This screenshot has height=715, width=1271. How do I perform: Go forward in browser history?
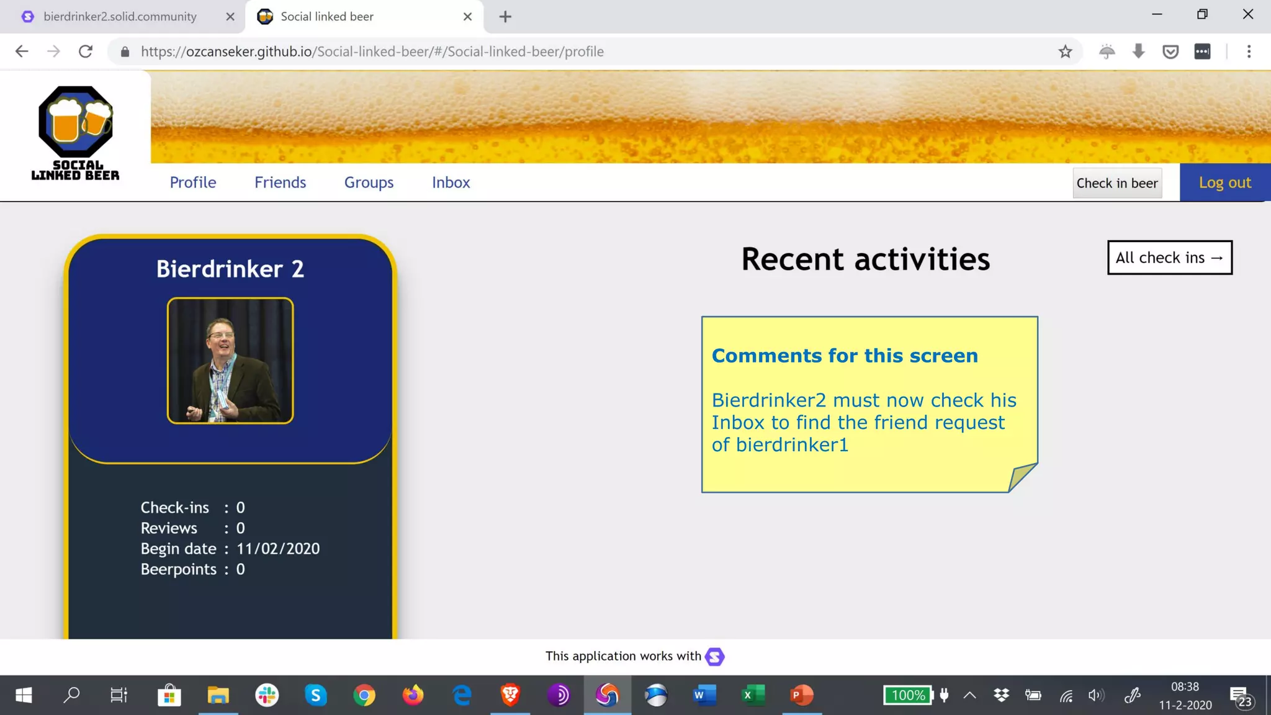coord(53,52)
